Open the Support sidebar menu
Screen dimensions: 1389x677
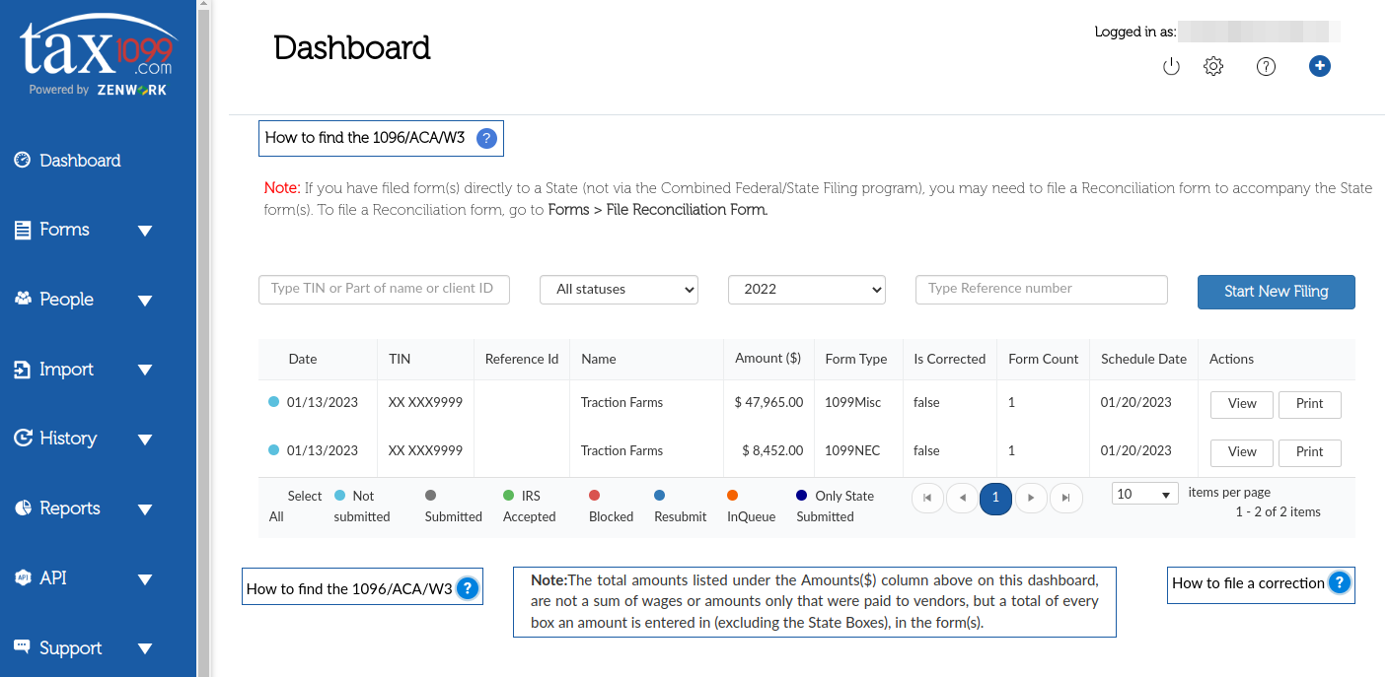(71, 647)
